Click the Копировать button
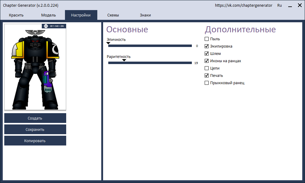Viewport: 305px width, 183px height. (x=35, y=141)
